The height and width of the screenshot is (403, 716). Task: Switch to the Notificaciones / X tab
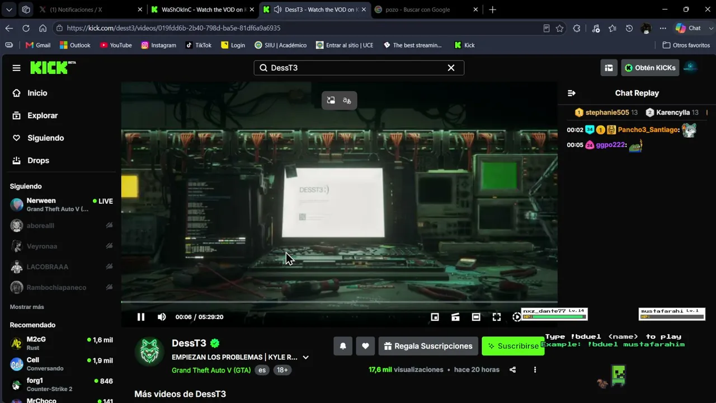click(x=91, y=10)
